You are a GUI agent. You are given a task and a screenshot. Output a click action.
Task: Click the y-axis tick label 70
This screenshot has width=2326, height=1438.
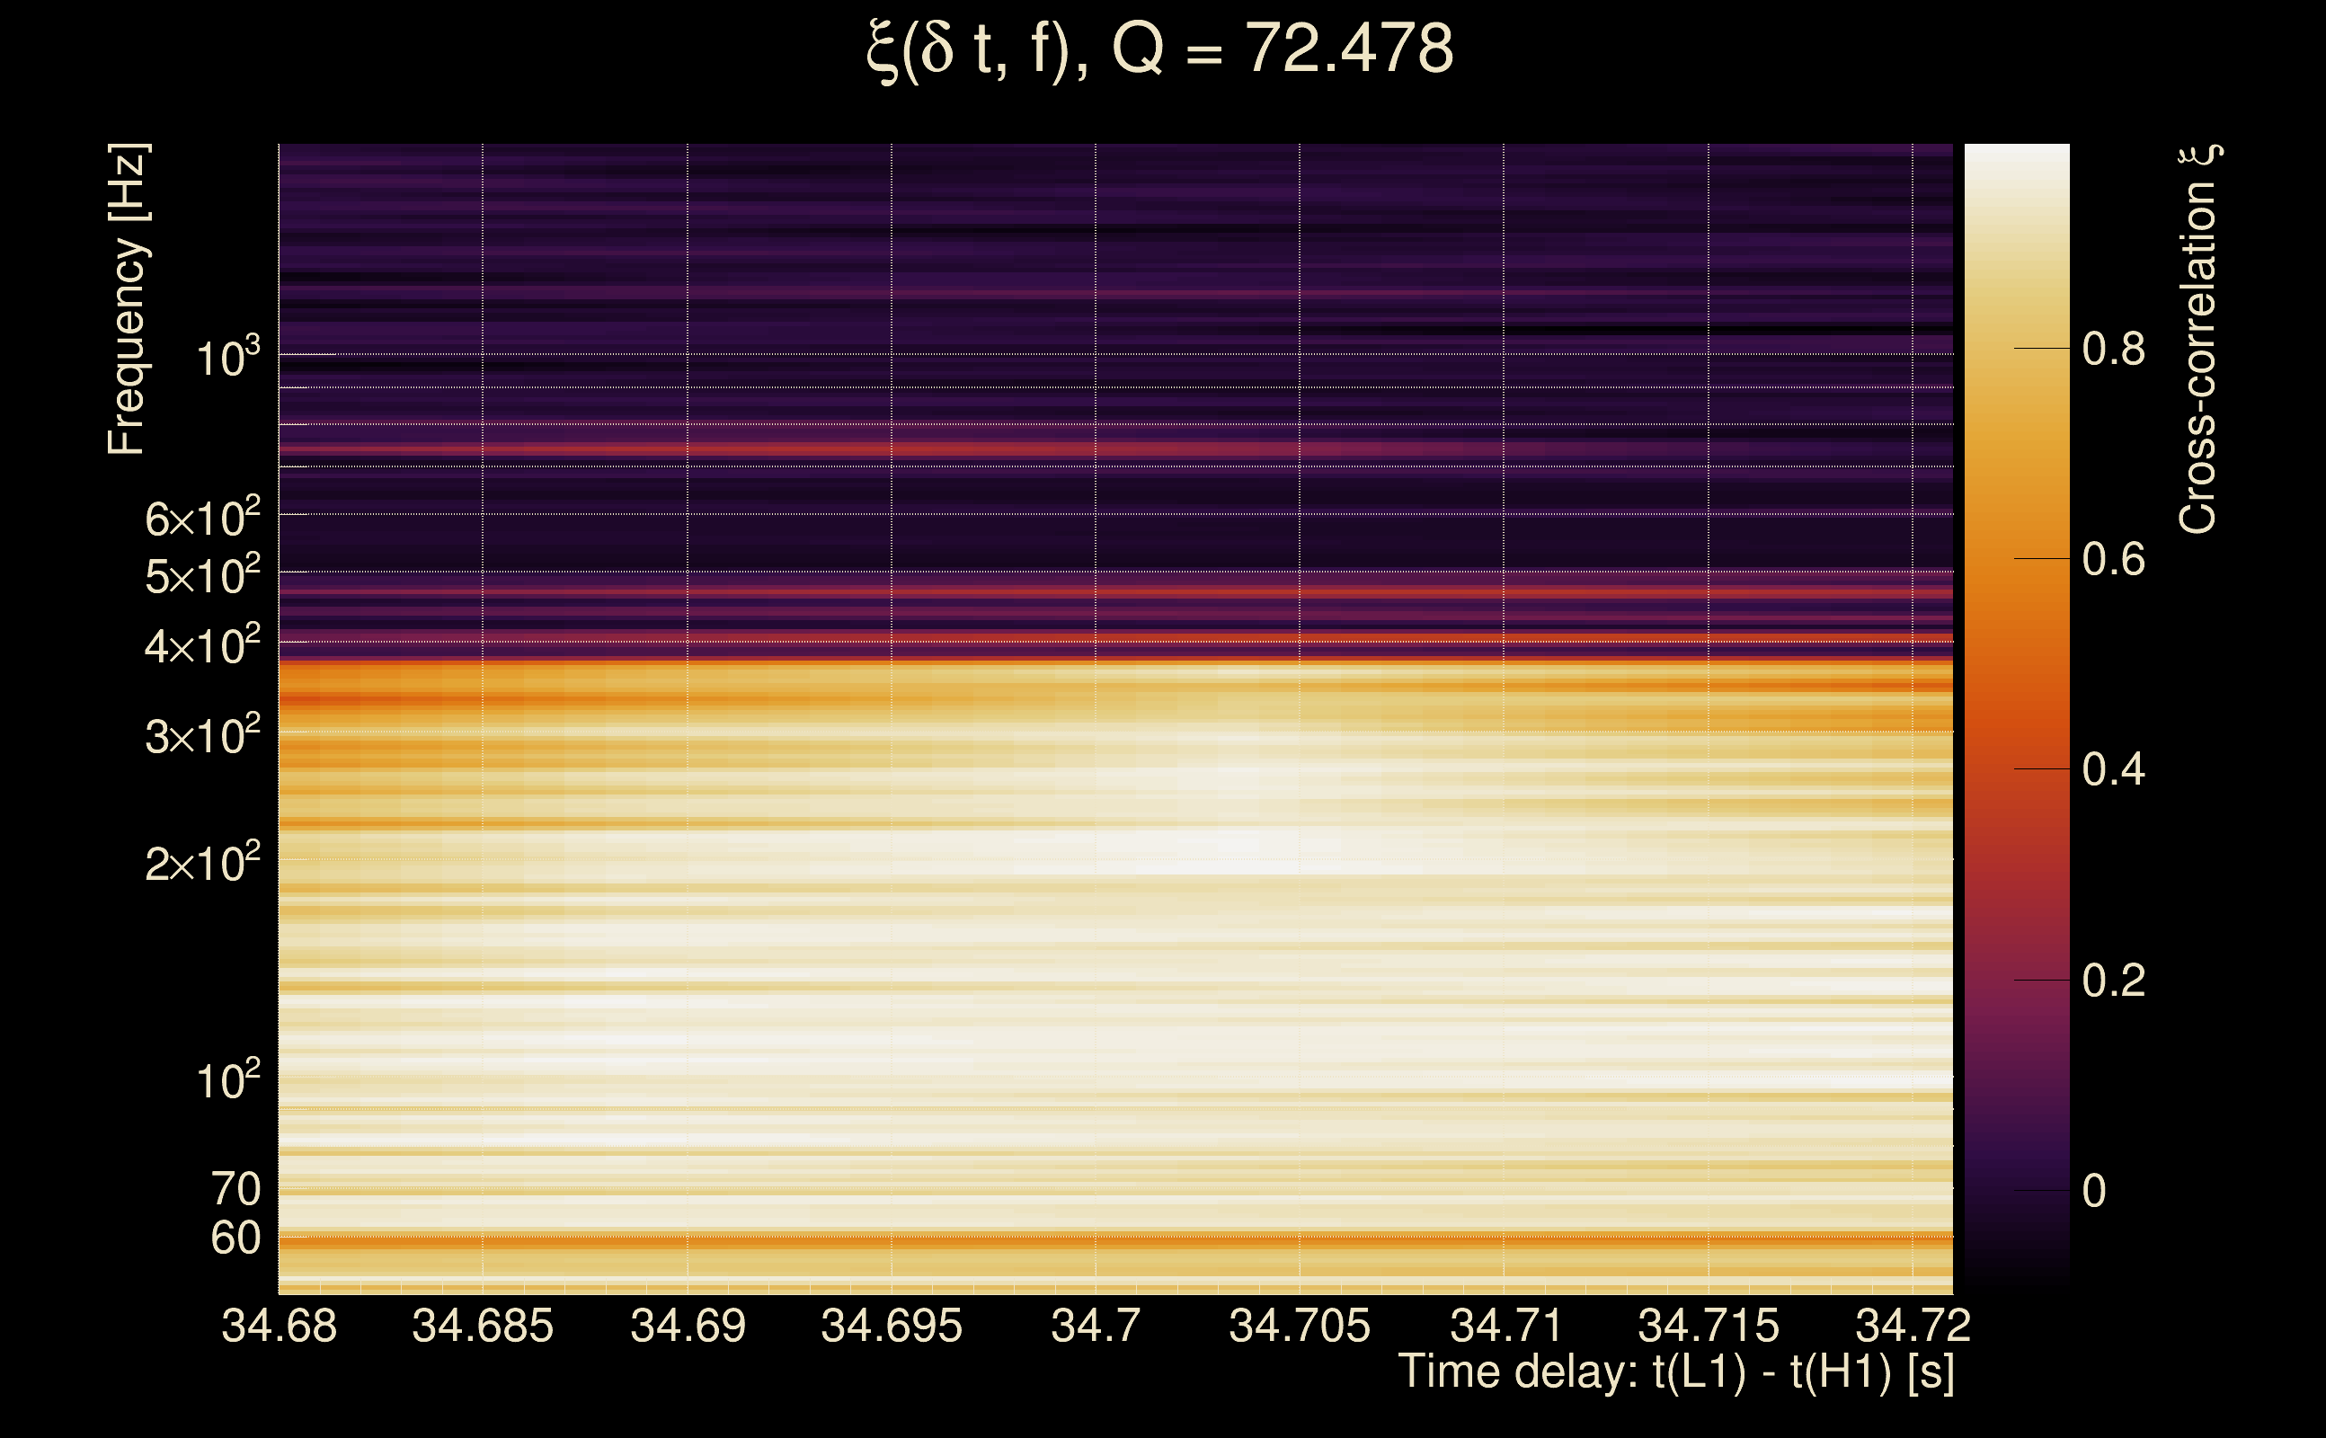pos(235,1189)
